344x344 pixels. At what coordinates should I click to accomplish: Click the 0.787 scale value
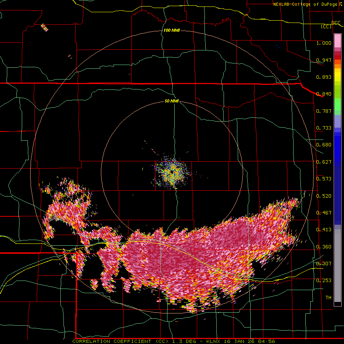pyautogui.click(x=324, y=111)
